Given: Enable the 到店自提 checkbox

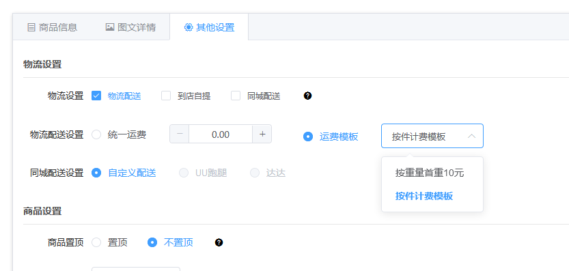Looking at the screenshot, I should 166,96.
